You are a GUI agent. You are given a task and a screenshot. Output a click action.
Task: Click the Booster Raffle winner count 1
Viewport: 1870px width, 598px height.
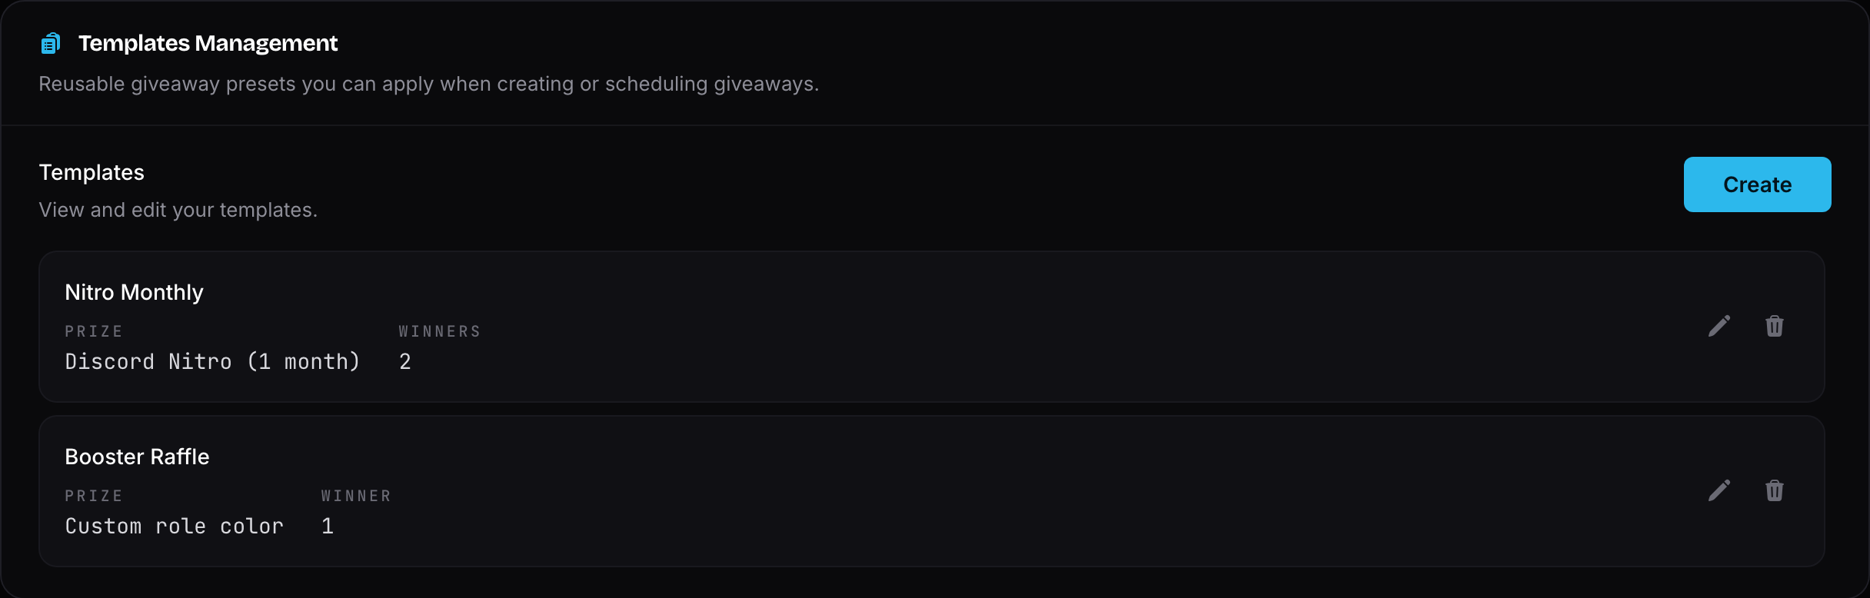pos(328,526)
